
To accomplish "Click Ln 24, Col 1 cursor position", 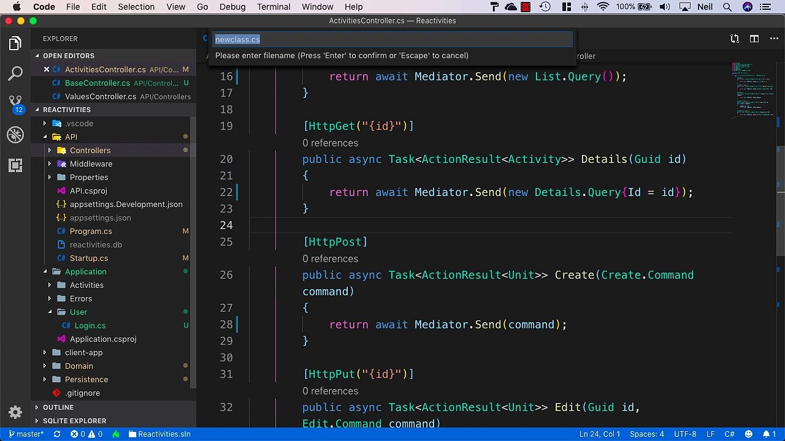I will (600, 434).
